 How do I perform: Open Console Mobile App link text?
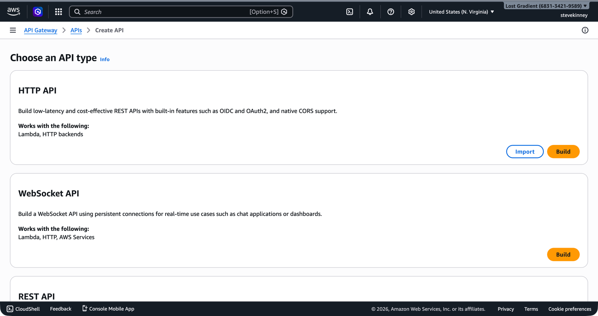112,309
